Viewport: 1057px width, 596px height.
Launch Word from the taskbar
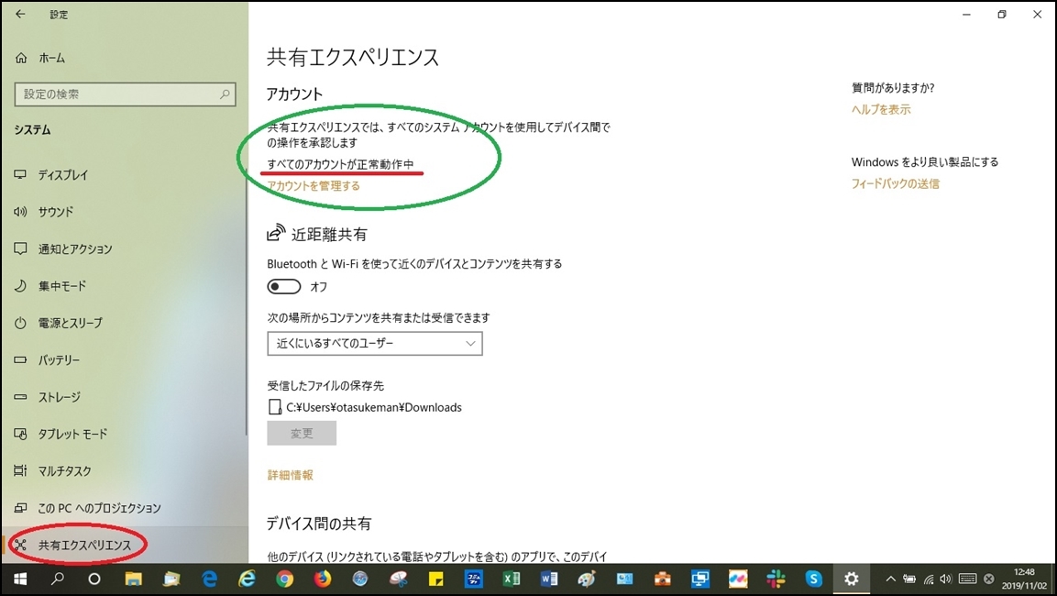pyautogui.click(x=549, y=579)
